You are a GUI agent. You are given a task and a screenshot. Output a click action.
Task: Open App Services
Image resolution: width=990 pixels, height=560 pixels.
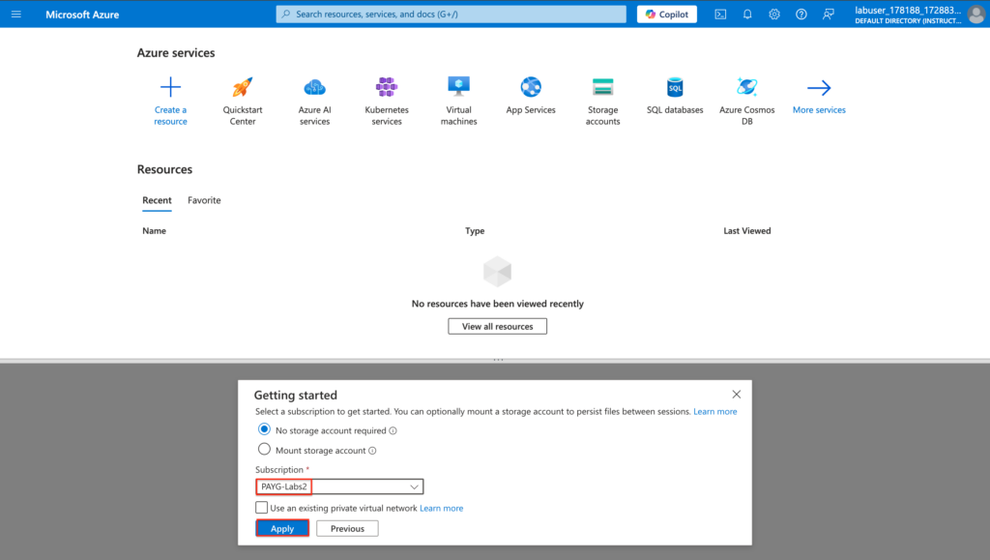pyautogui.click(x=530, y=95)
